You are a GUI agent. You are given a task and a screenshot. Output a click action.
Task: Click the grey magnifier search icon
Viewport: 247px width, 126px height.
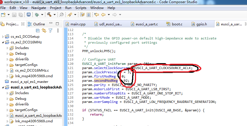62,15
